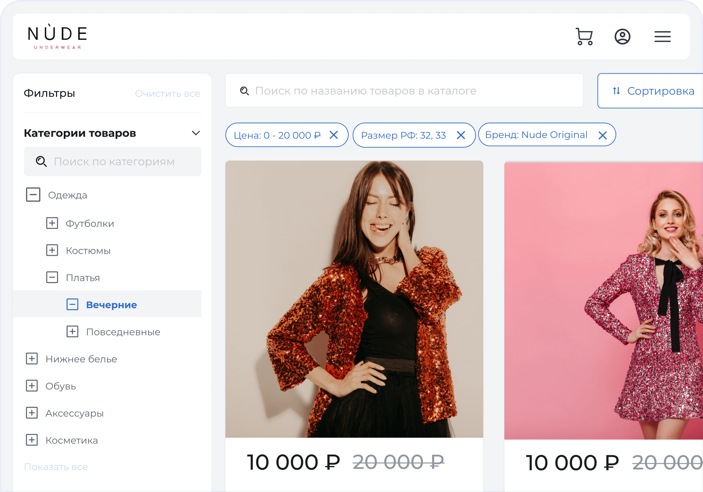Screen dimensions: 703x492
Task: Collapse the Одежда category box
Action: 33,195
